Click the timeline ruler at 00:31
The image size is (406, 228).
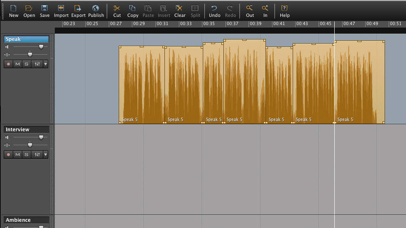click(x=162, y=24)
